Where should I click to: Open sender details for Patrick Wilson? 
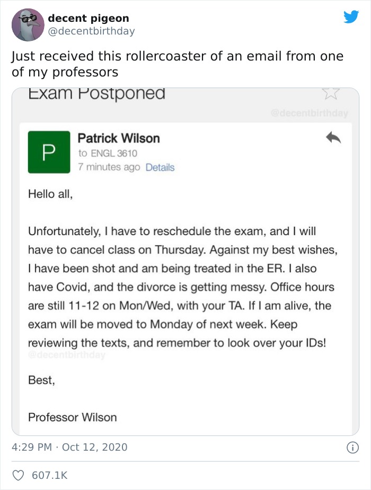tap(120, 139)
